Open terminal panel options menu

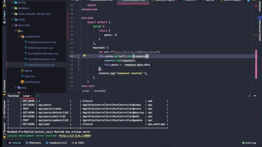coord(249,96)
